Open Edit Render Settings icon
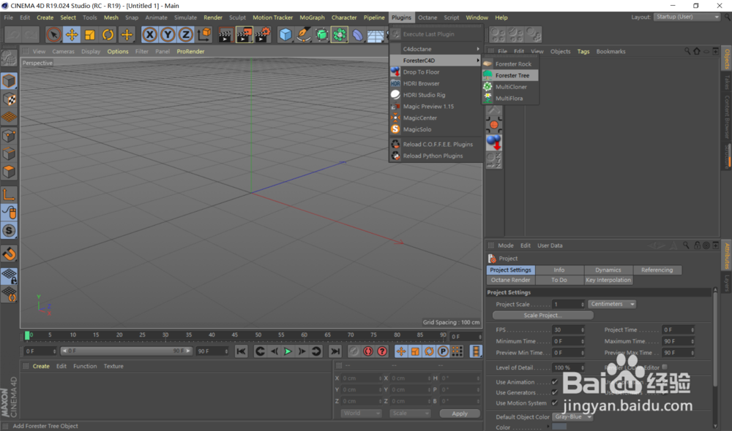The width and height of the screenshot is (732, 431). click(x=262, y=34)
